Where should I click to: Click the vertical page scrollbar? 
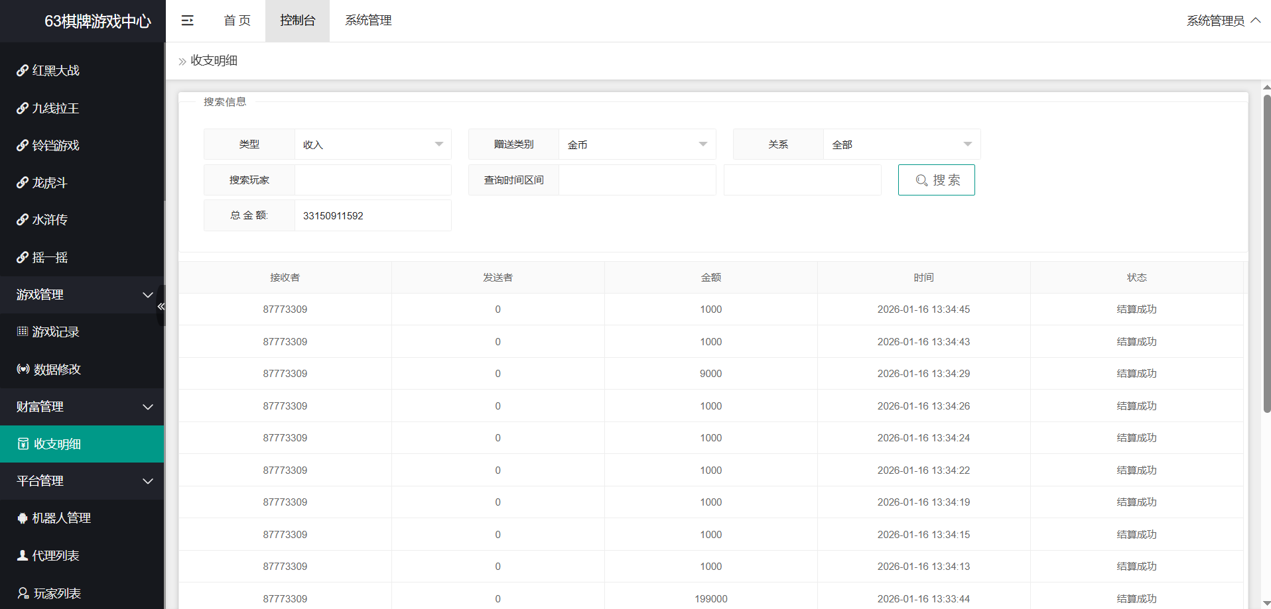pos(1266,253)
